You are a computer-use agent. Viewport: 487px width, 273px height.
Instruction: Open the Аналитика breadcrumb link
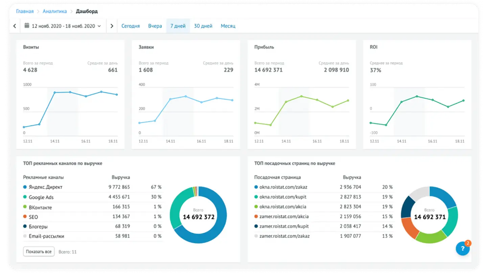click(x=55, y=11)
